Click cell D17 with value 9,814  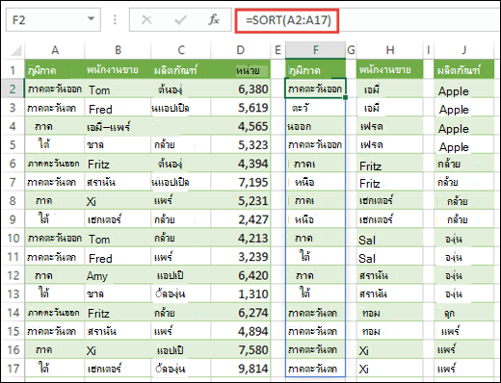pos(240,369)
